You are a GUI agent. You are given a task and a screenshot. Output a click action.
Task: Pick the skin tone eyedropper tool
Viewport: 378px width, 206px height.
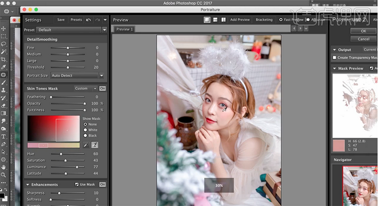click(86, 145)
